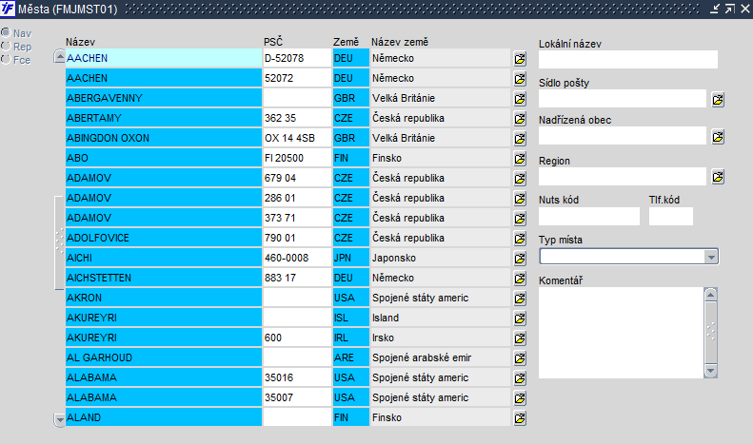This screenshot has height=444, width=753.
Task: Open detail icon for ABINGDON OXON row
Action: click(x=520, y=139)
